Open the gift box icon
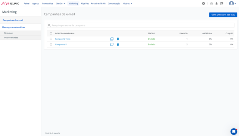239x136 pixels. (211, 3)
